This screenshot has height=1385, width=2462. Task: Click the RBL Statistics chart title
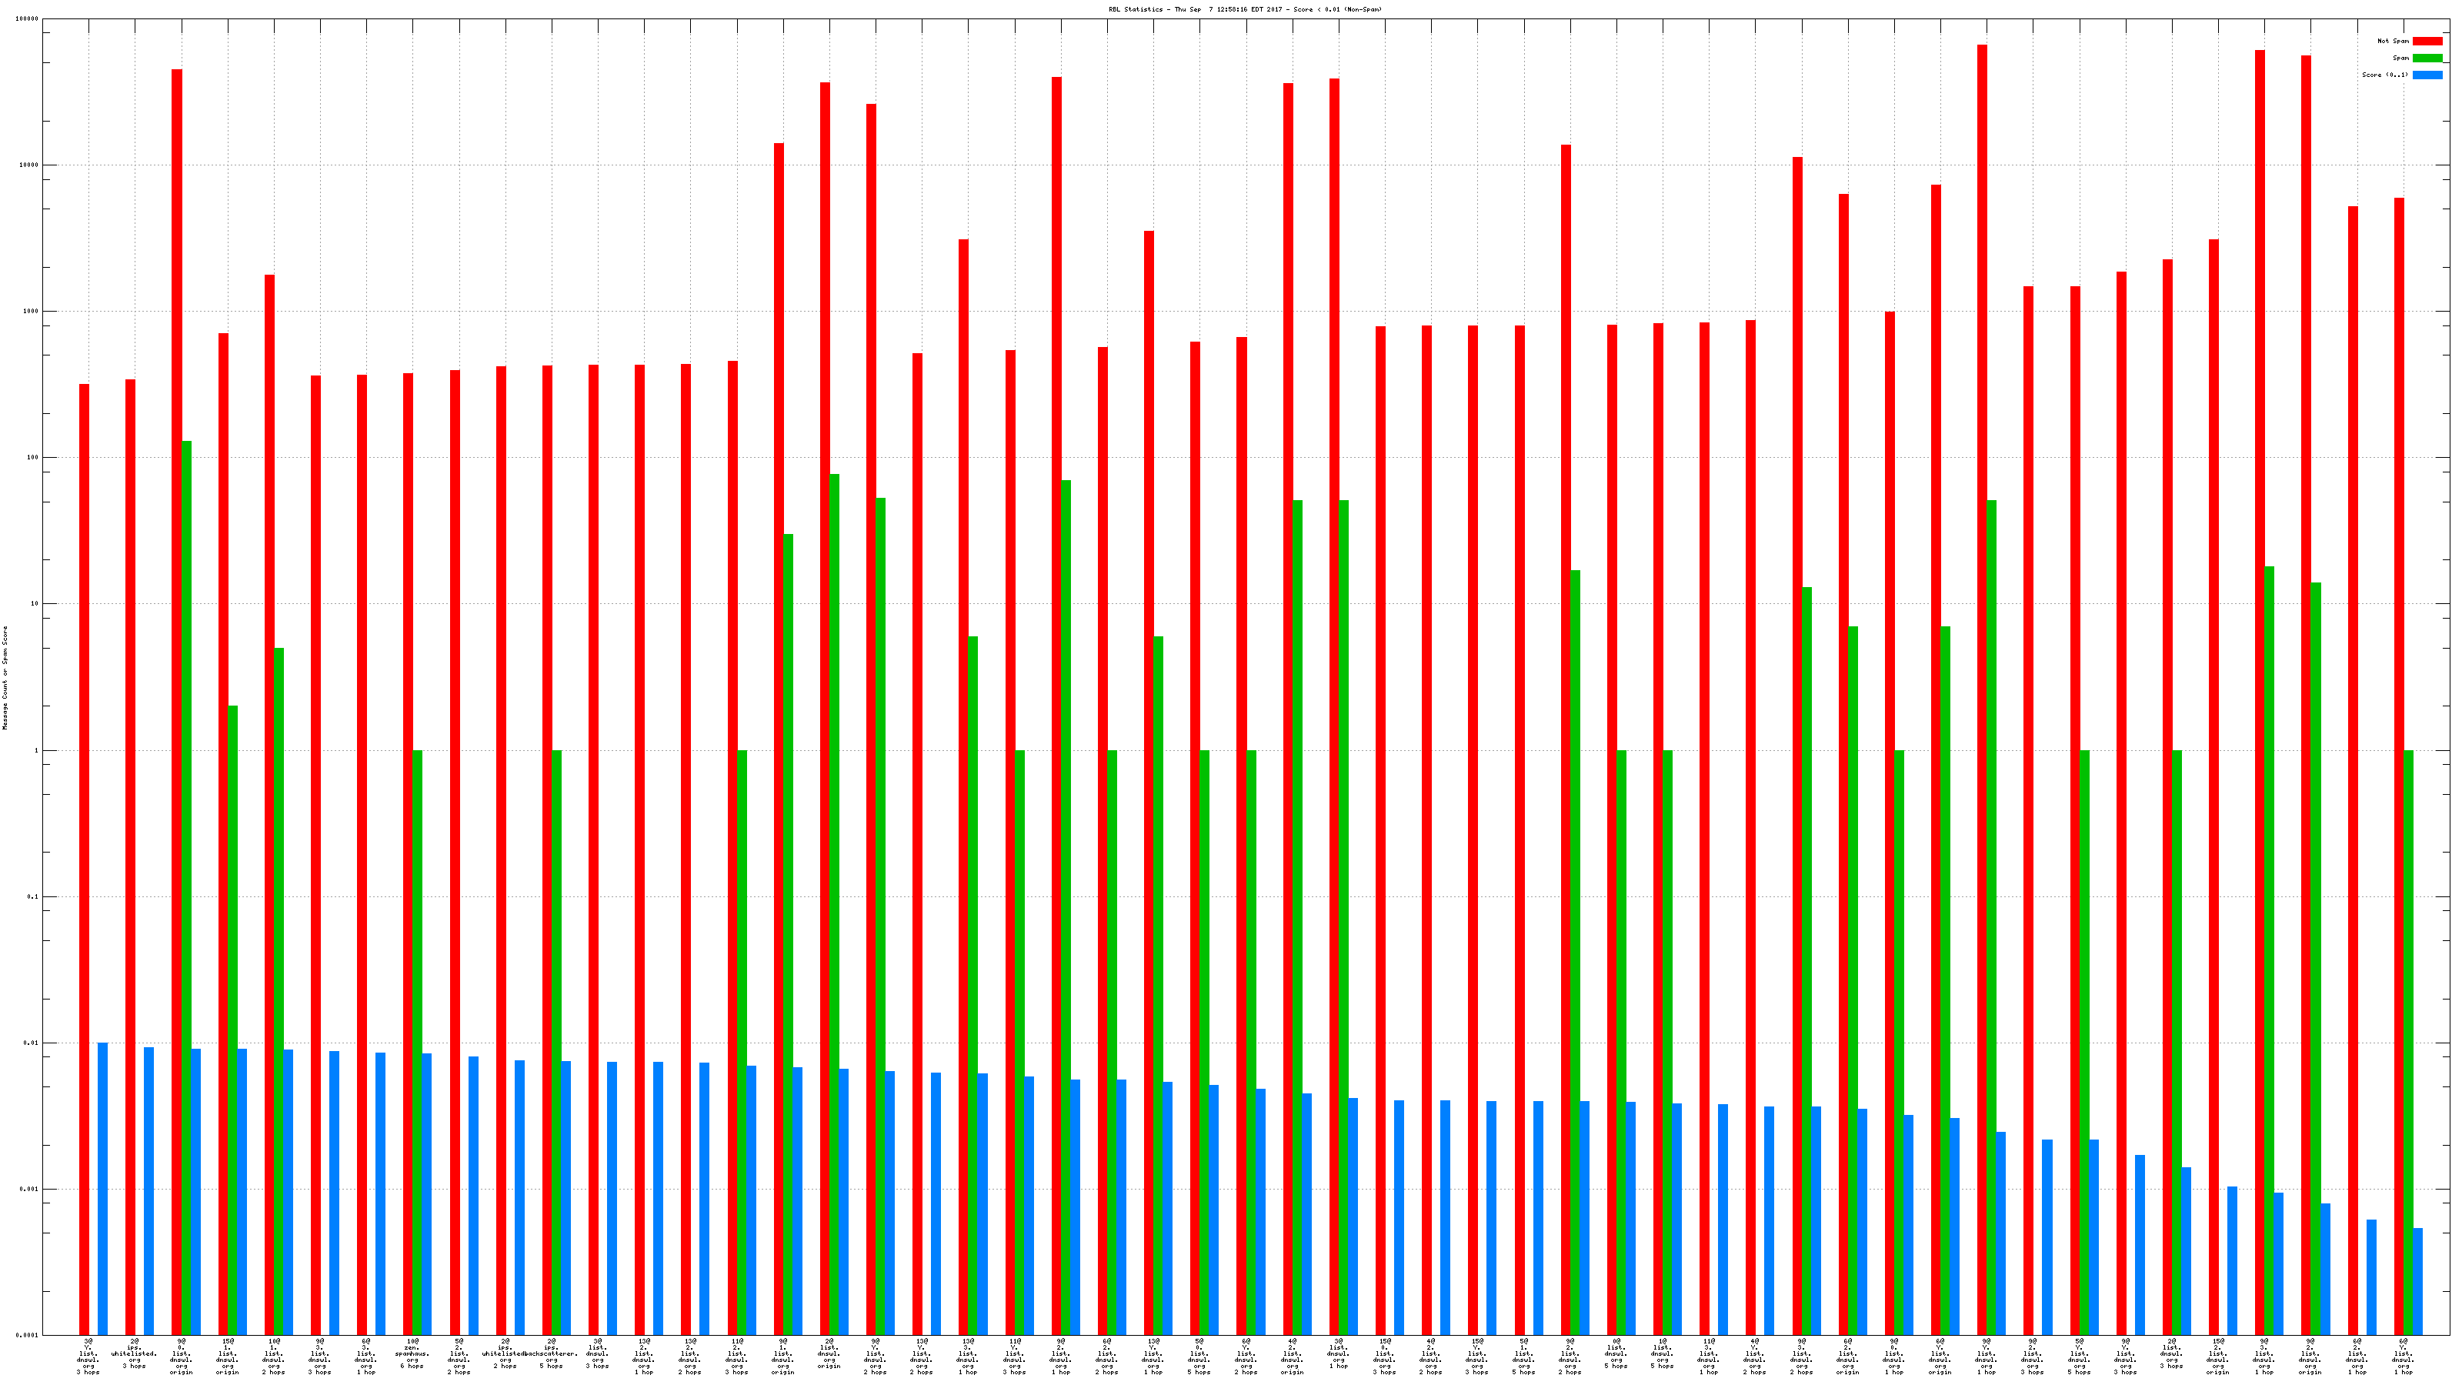coord(1244,9)
